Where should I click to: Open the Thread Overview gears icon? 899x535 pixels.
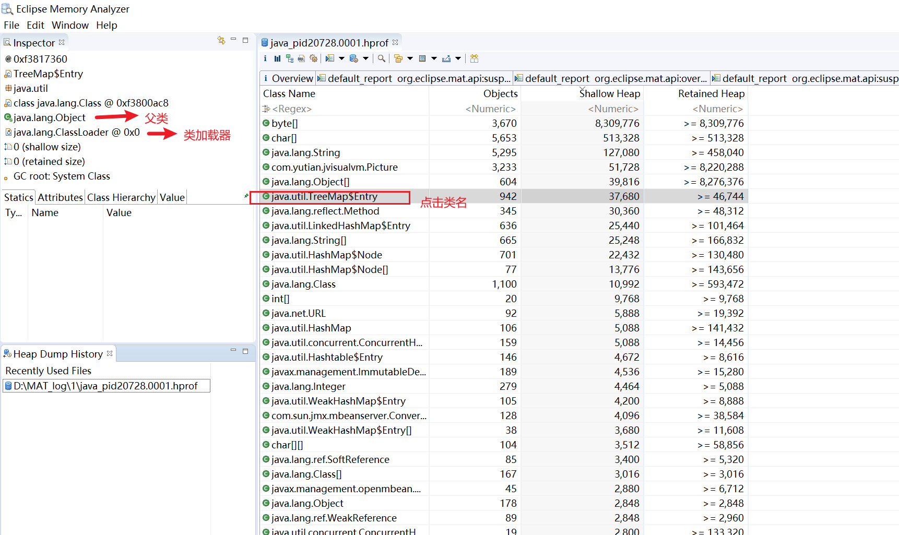click(x=313, y=58)
